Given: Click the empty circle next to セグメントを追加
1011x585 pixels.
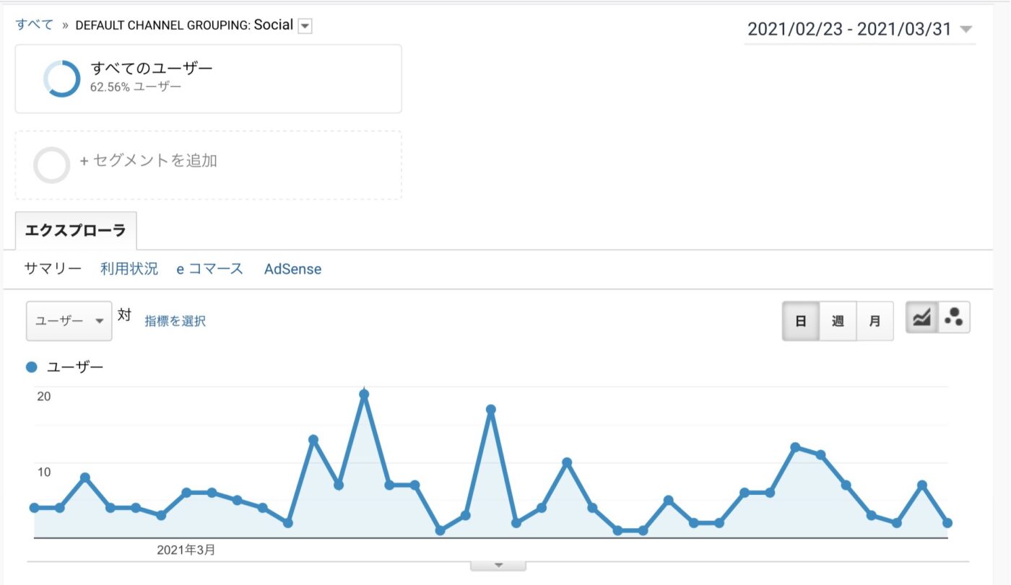Looking at the screenshot, I should click(52, 165).
